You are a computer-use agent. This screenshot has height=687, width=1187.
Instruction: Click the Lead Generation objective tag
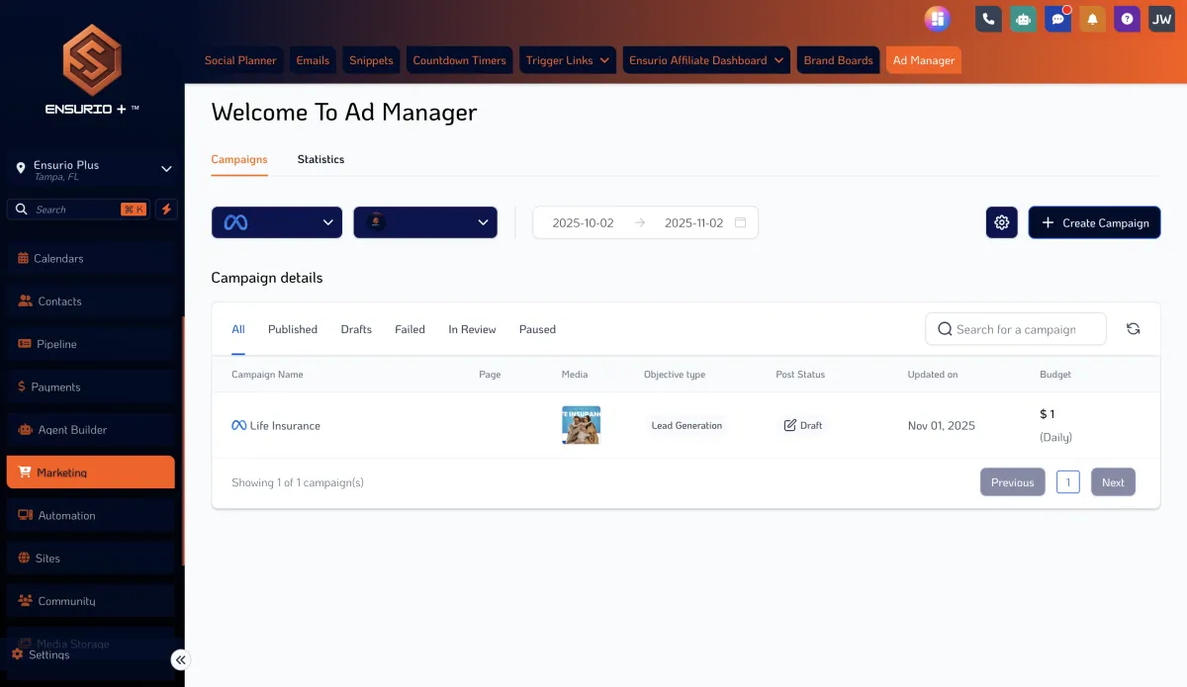[686, 426]
